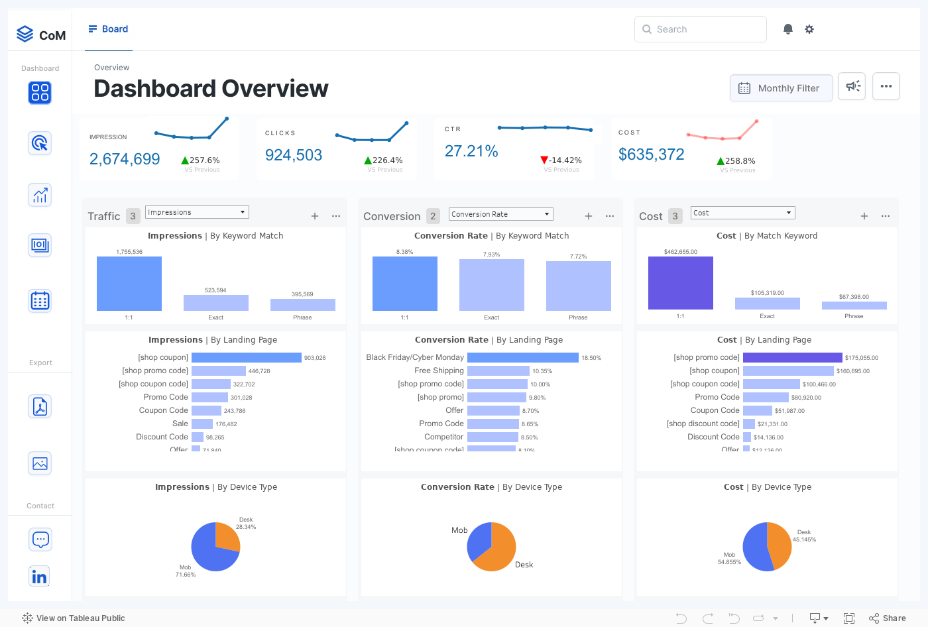Click View on Tableau Public link

73,618
